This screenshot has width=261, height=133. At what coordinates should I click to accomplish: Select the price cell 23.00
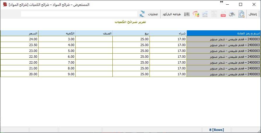pos(19,51)
